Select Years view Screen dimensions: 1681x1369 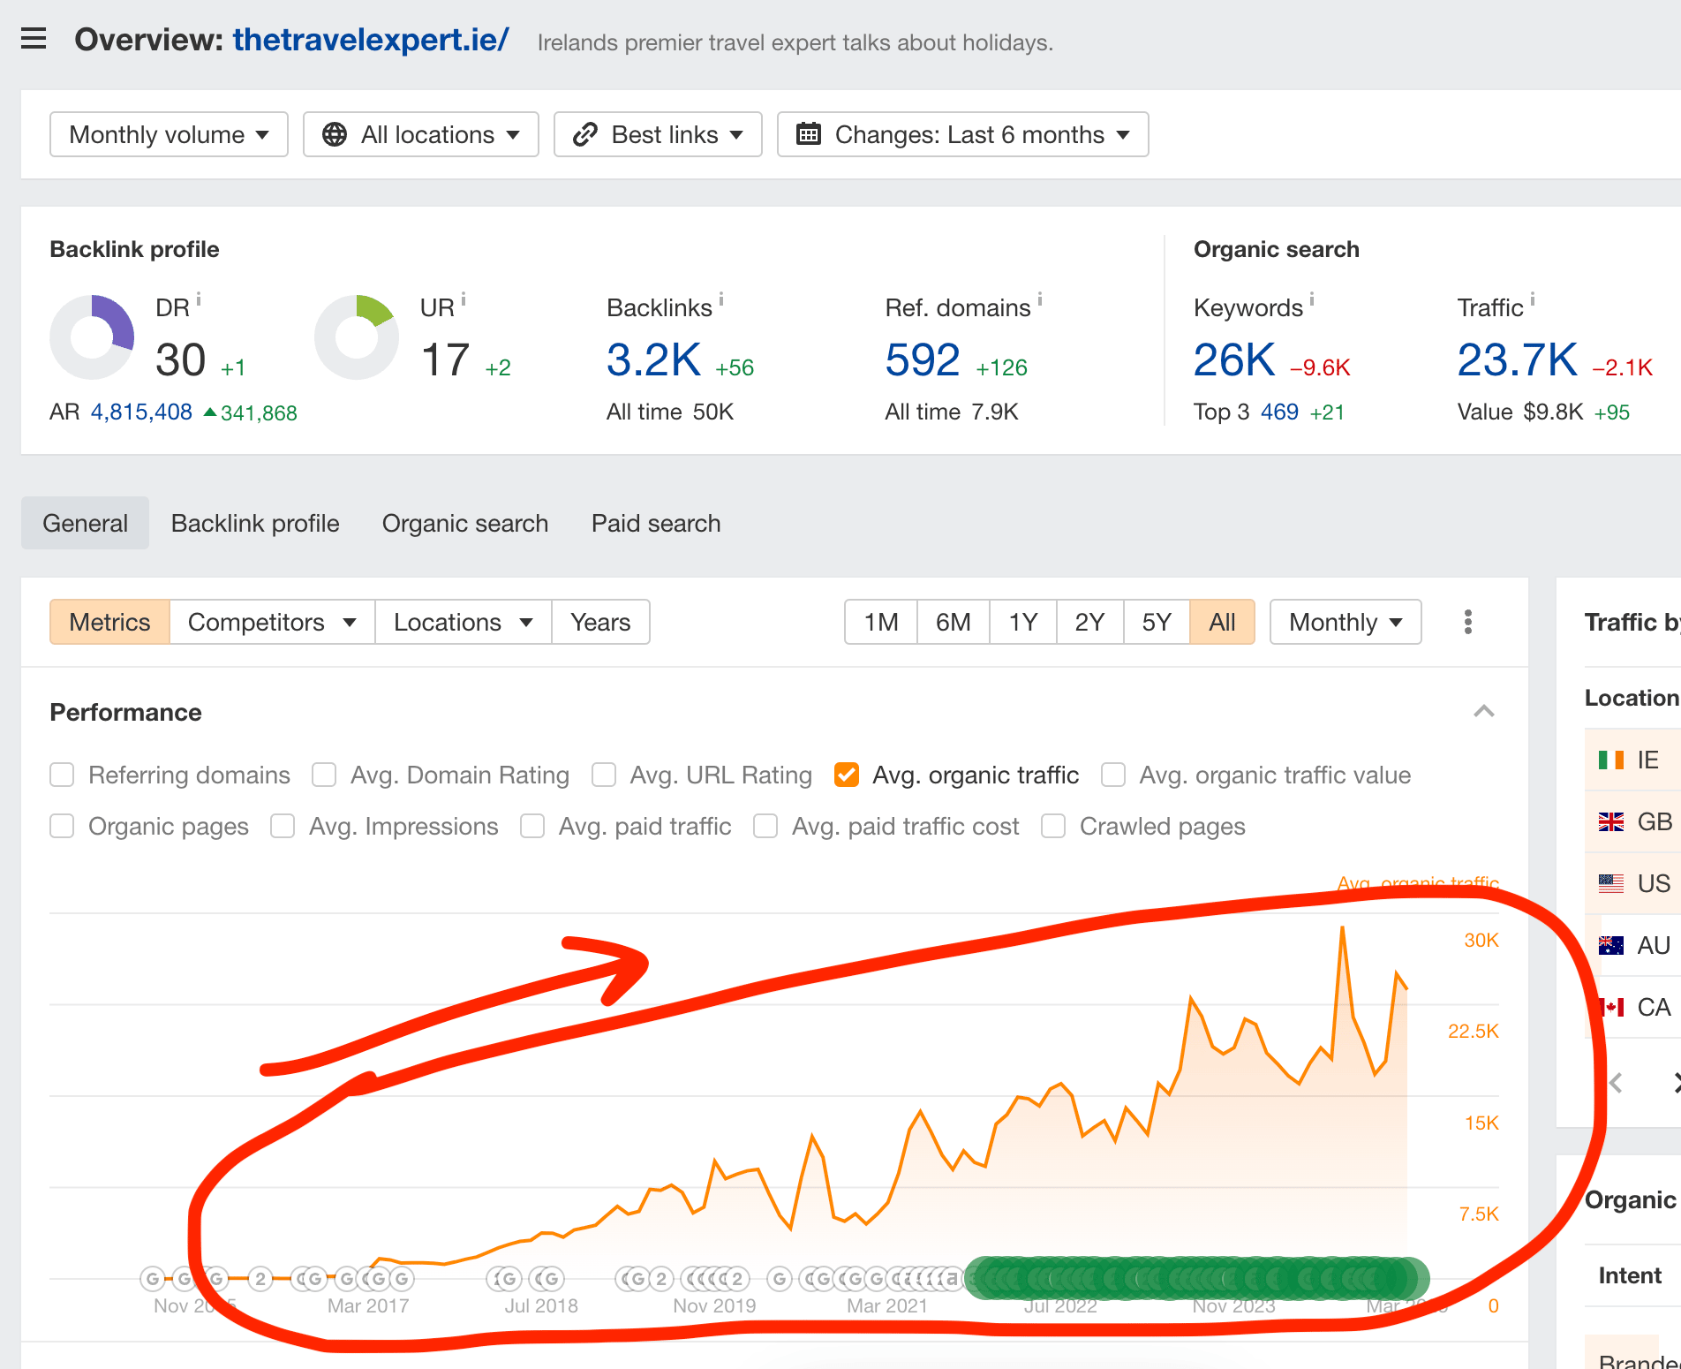[x=600, y=622]
